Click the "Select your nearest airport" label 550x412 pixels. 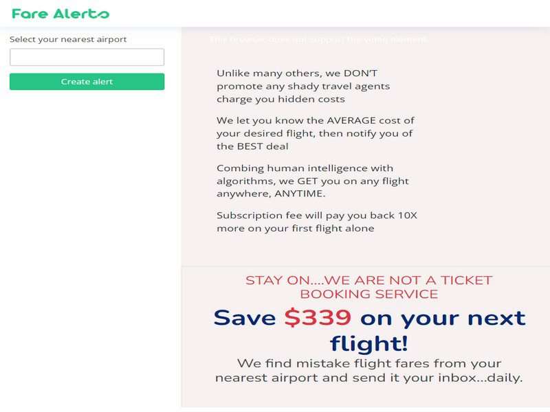click(x=68, y=39)
